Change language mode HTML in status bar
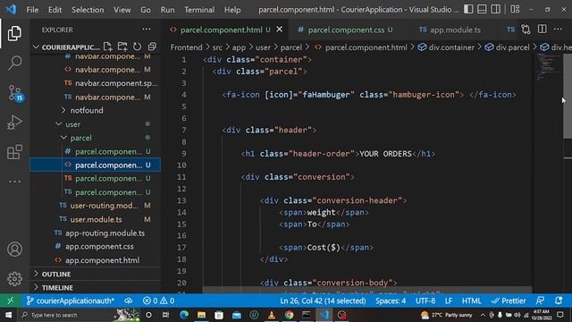The height and width of the screenshot is (322, 572). click(x=471, y=301)
